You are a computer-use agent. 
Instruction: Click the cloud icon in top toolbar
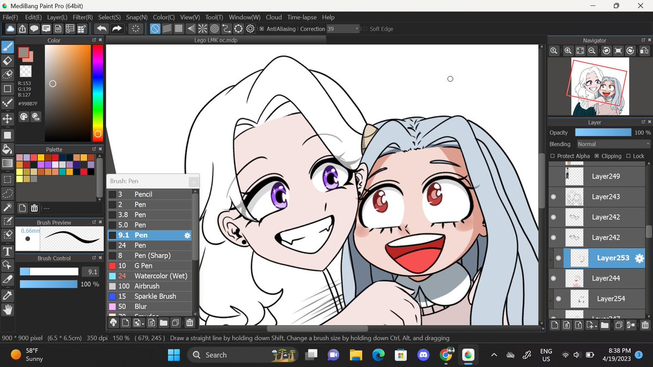coord(10,29)
